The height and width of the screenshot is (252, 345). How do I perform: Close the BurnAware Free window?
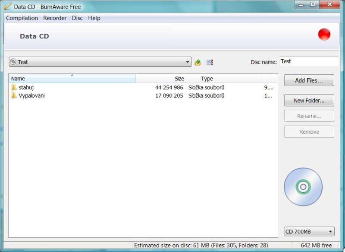pyautogui.click(x=329, y=5)
